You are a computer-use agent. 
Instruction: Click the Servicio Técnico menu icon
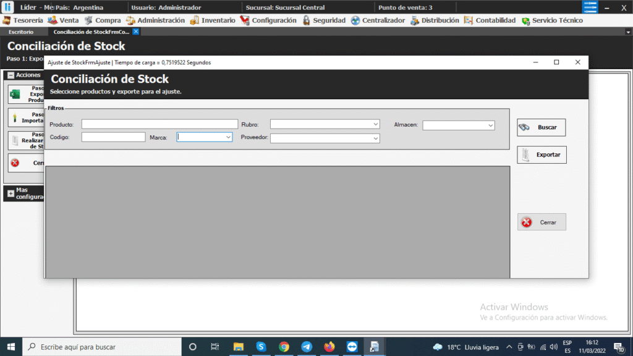click(x=525, y=20)
